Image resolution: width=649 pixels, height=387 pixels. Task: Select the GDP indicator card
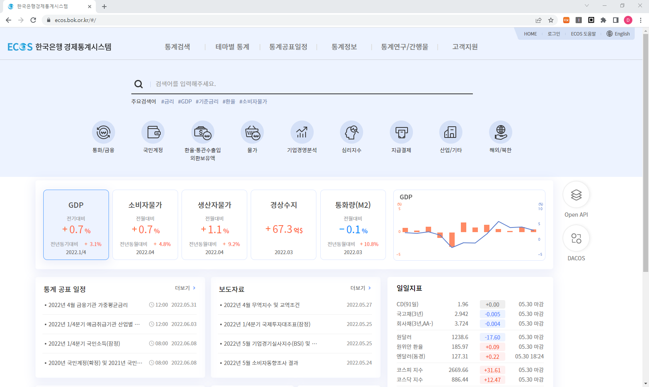[x=76, y=225]
